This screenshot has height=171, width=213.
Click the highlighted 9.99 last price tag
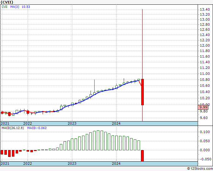tap(203, 107)
